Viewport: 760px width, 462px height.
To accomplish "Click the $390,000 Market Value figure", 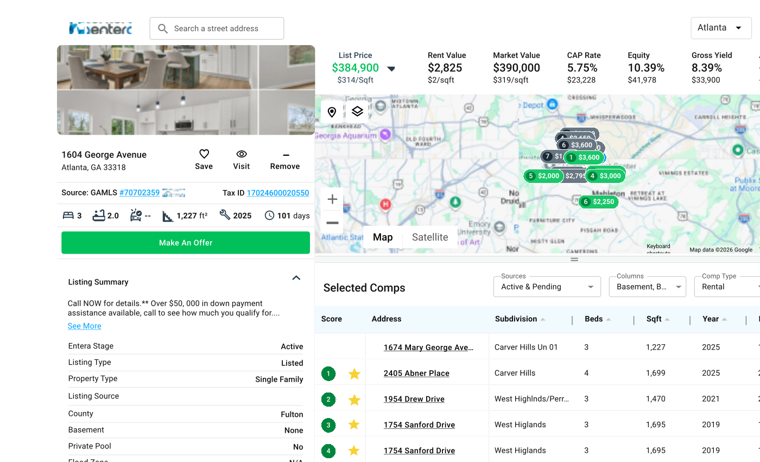I will point(517,68).
